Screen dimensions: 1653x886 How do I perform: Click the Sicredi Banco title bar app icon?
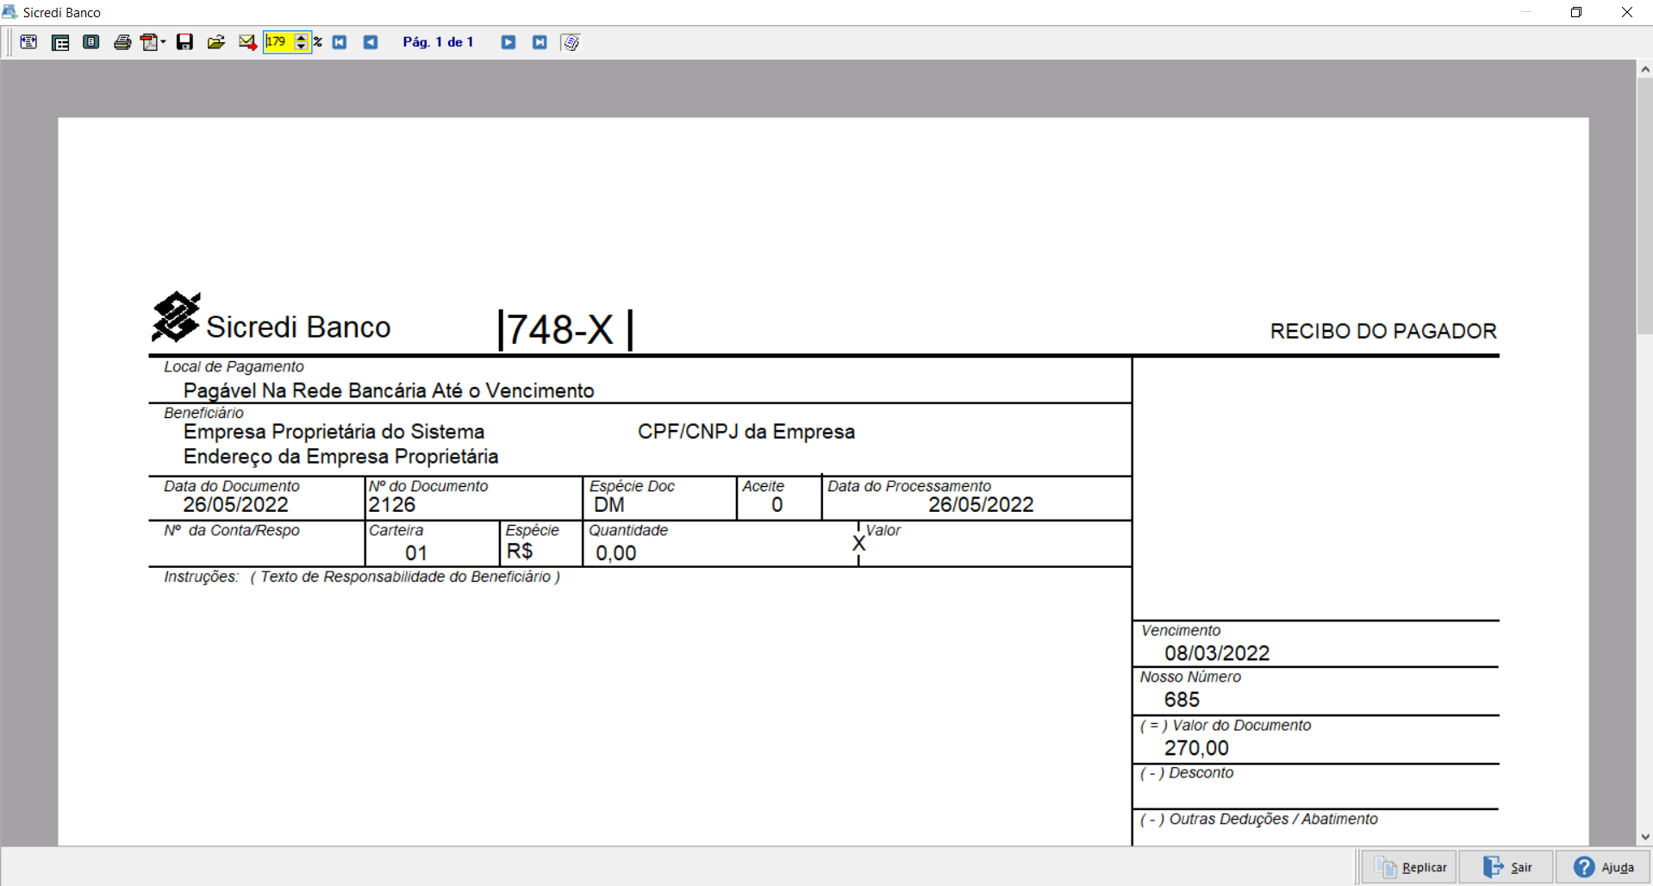click(9, 12)
